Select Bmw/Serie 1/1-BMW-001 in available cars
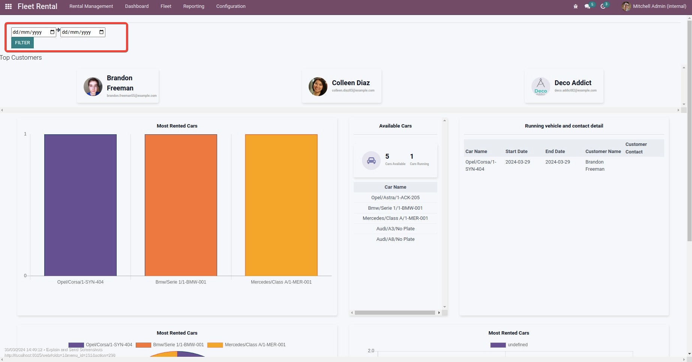 coord(395,208)
